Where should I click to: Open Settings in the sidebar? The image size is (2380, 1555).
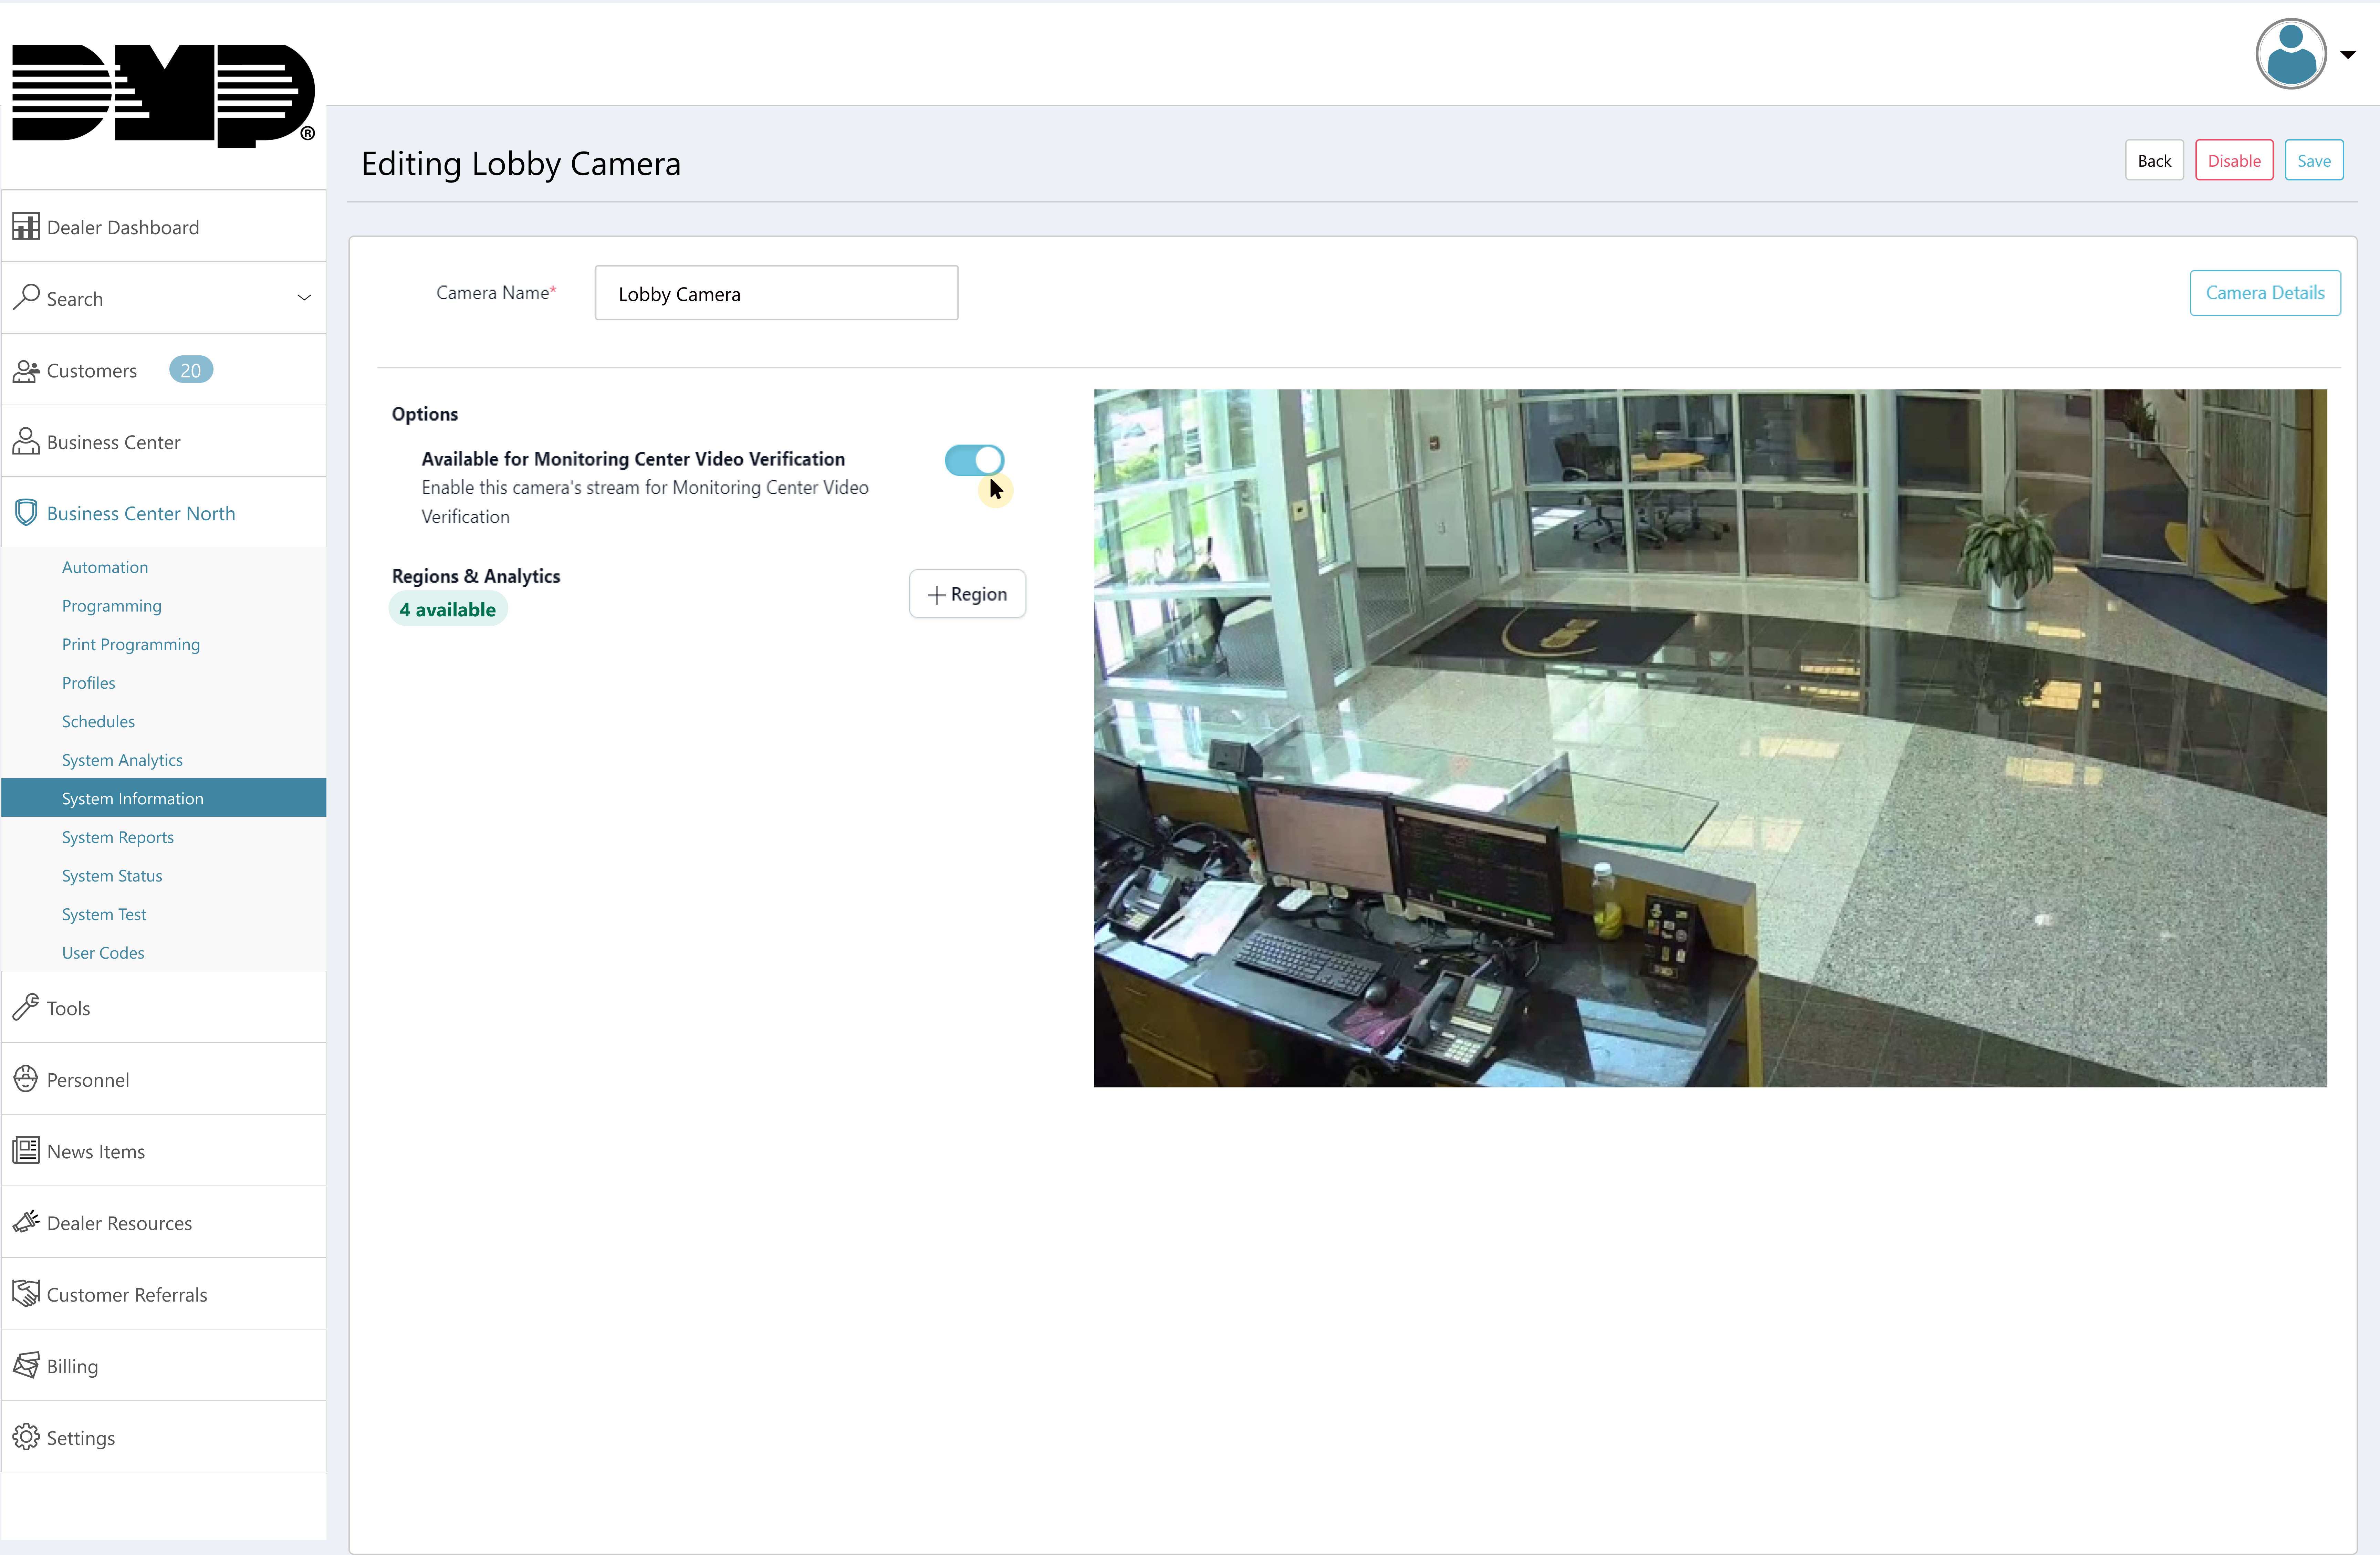pyautogui.click(x=164, y=1437)
